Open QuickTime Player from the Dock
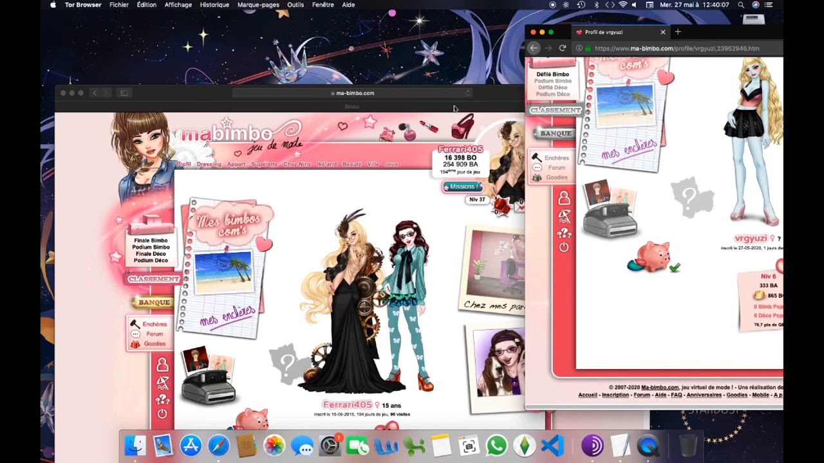The image size is (824, 463). (x=648, y=446)
